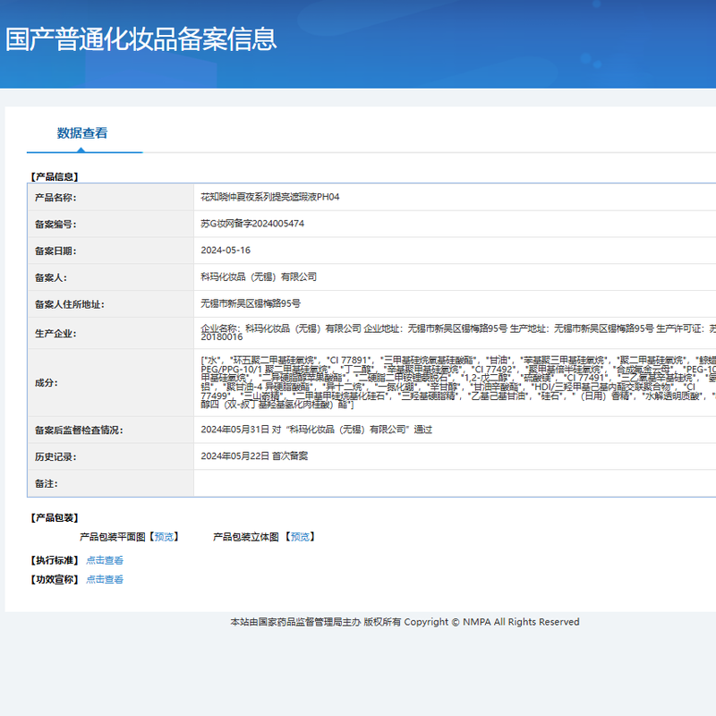Click the NMPA copyright footer text

[405, 622]
